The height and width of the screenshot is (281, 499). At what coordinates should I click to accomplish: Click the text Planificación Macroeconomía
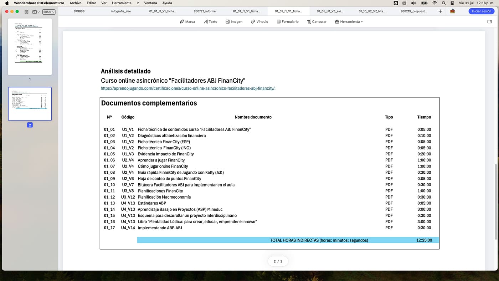pyautogui.click(x=164, y=197)
